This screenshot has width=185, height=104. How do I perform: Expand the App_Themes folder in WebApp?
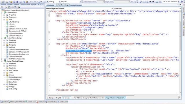click(x=4, y=70)
